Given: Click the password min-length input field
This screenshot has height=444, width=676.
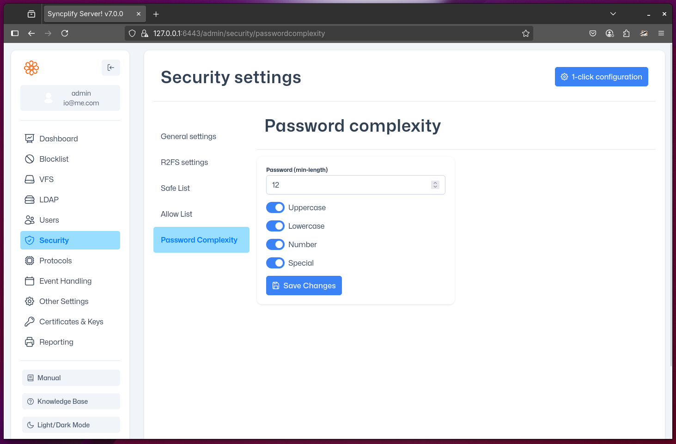Looking at the screenshot, I should coord(347,184).
